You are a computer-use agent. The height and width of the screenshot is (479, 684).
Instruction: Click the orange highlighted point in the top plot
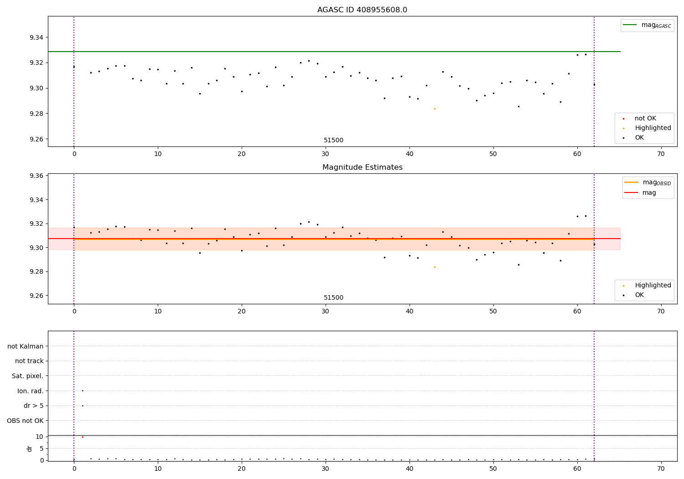click(435, 109)
